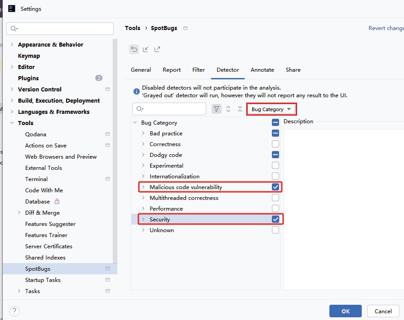The image size is (404, 320).
Task: Select the Shared Indexes settings row
Action: click(x=60, y=257)
